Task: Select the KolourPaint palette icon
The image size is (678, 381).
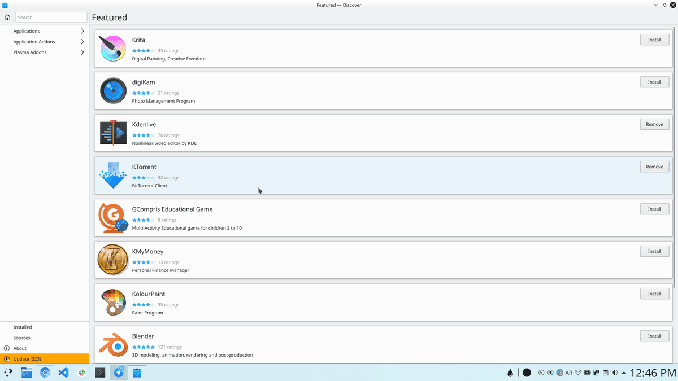Action: (x=113, y=302)
